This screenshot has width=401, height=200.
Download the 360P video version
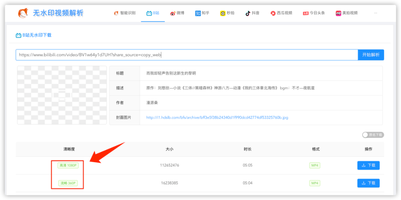click(368, 183)
